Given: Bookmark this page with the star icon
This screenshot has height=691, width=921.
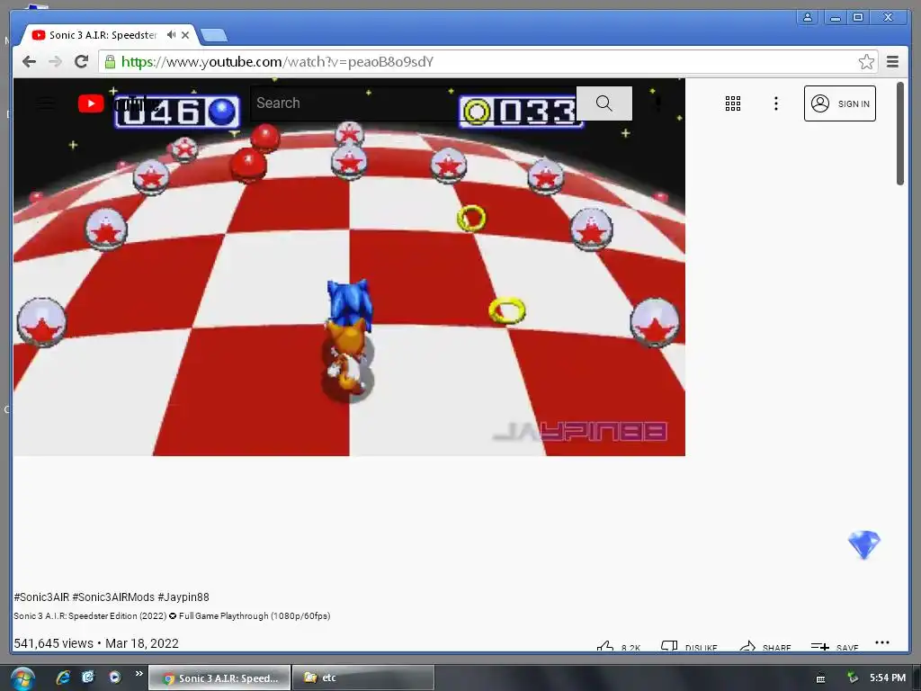Looking at the screenshot, I should tap(866, 62).
